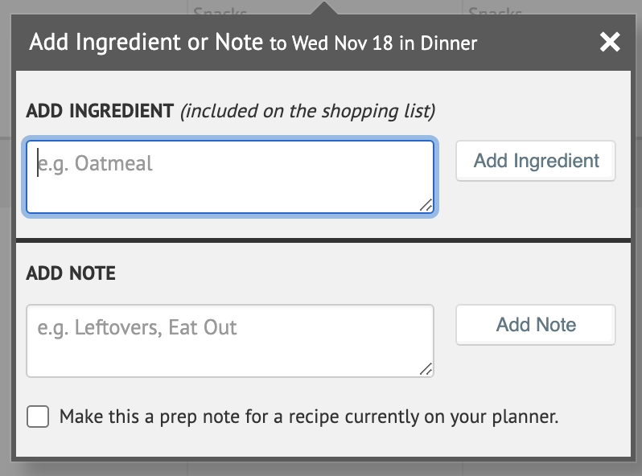Enable the prep note checkbox
Image resolution: width=642 pixels, height=476 pixels.
coord(38,416)
